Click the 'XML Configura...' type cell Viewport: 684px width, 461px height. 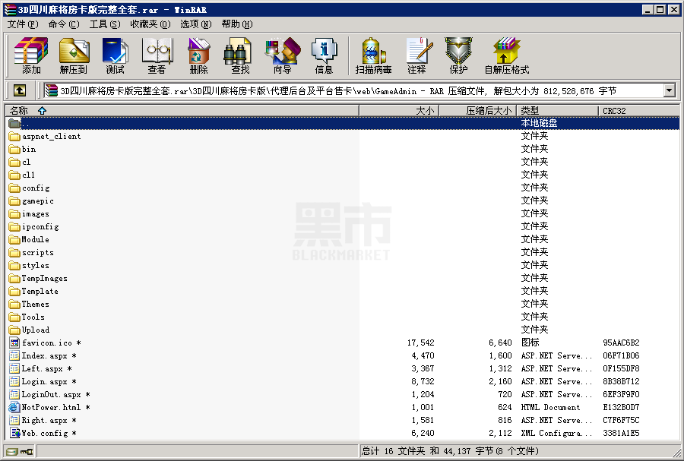[556, 433]
